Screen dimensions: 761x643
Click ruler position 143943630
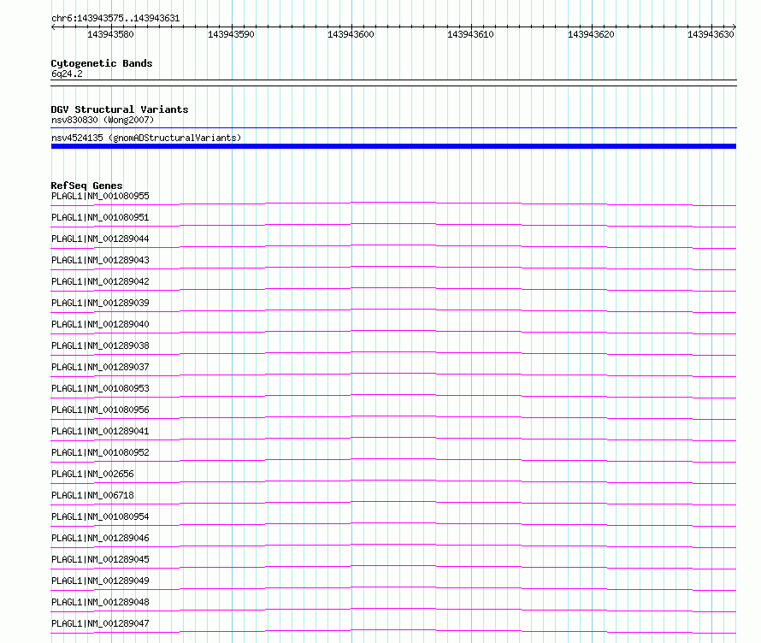pyautogui.click(x=711, y=34)
